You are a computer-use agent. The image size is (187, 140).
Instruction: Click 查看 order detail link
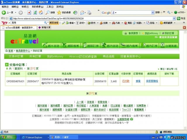138,81
